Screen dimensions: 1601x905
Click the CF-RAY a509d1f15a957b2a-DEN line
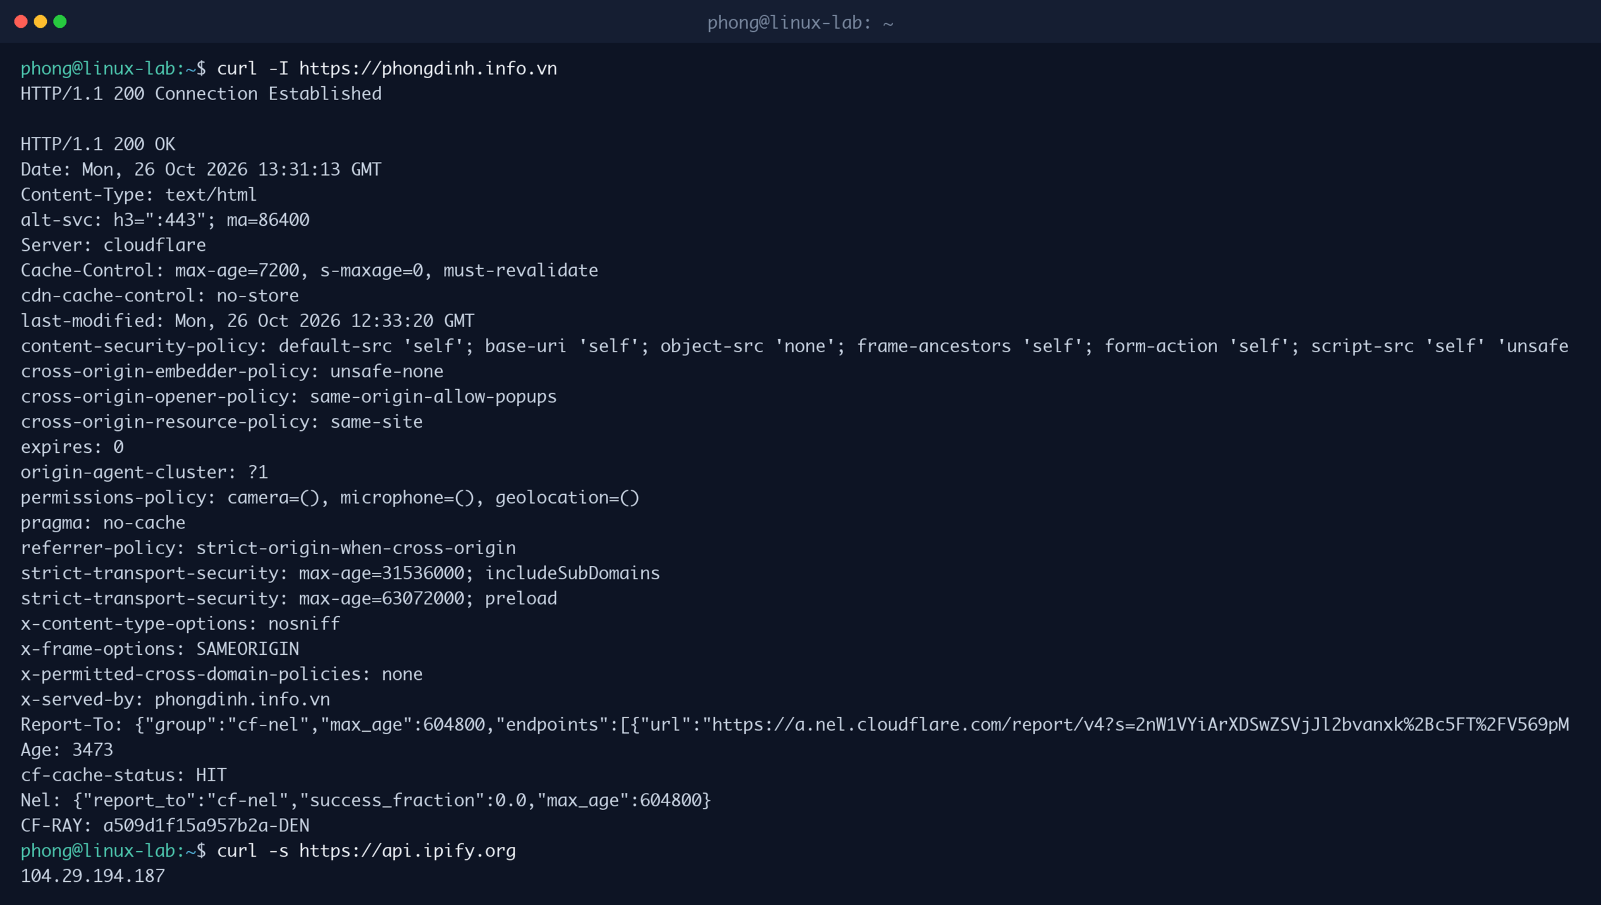(x=165, y=826)
